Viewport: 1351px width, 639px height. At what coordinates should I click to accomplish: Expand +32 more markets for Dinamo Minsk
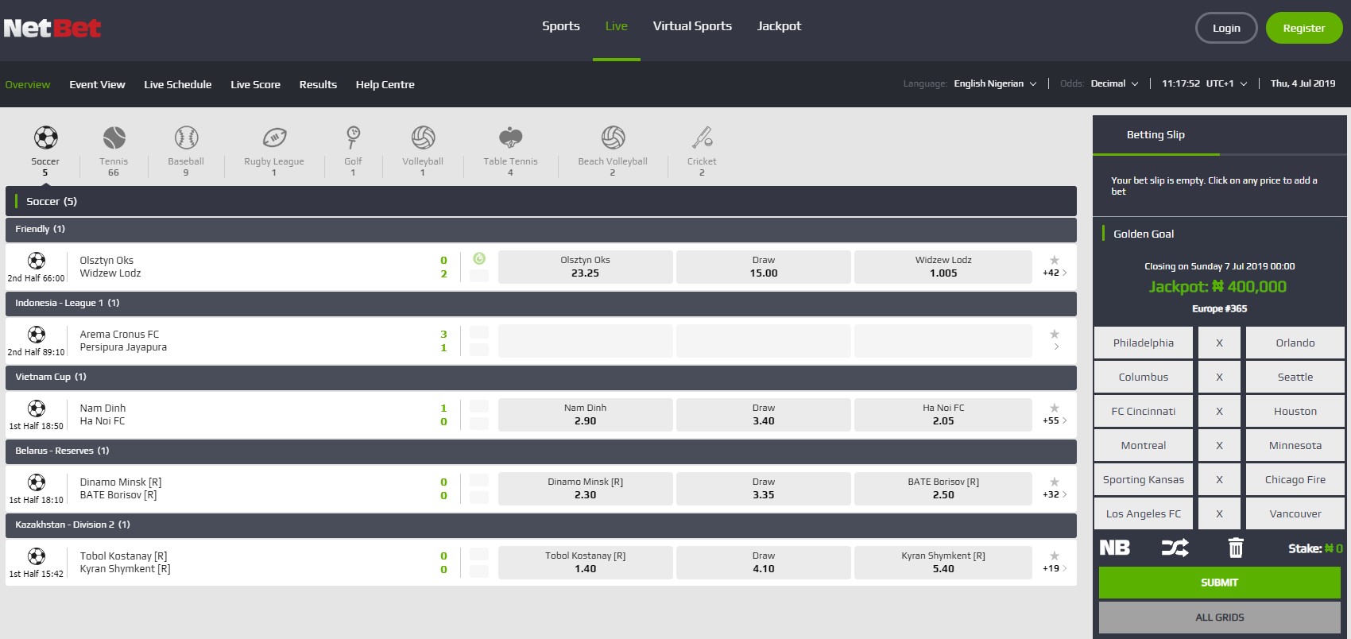coord(1055,494)
